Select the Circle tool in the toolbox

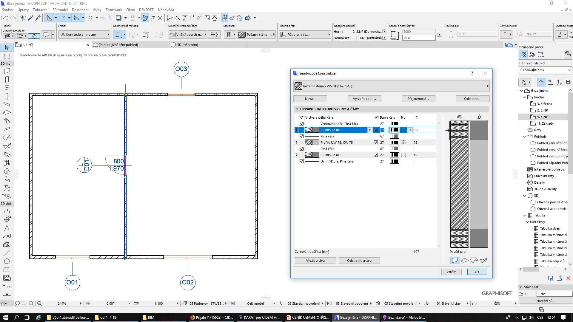coord(7,261)
